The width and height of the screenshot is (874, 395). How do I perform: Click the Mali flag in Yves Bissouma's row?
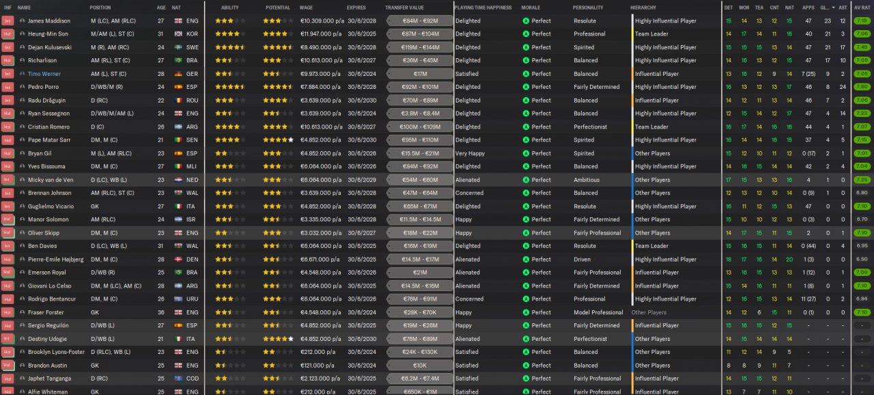pyautogui.click(x=178, y=166)
